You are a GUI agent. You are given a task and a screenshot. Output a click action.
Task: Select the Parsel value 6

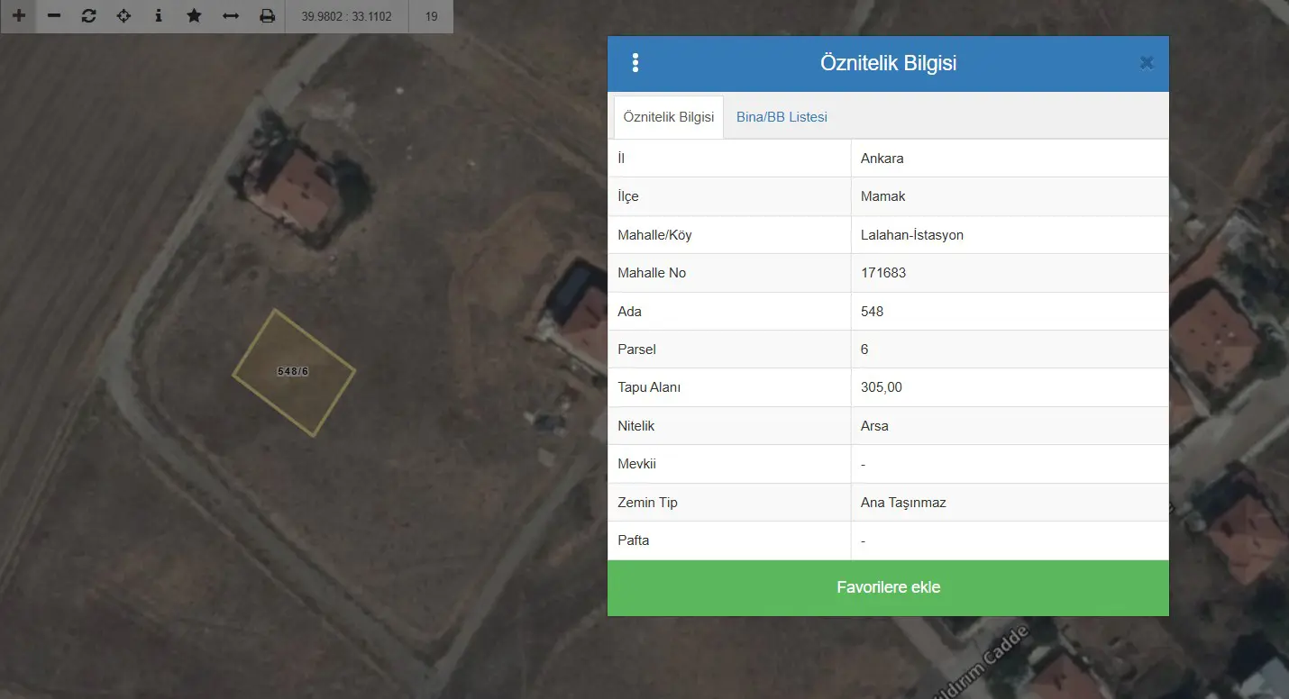coord(864,349)
